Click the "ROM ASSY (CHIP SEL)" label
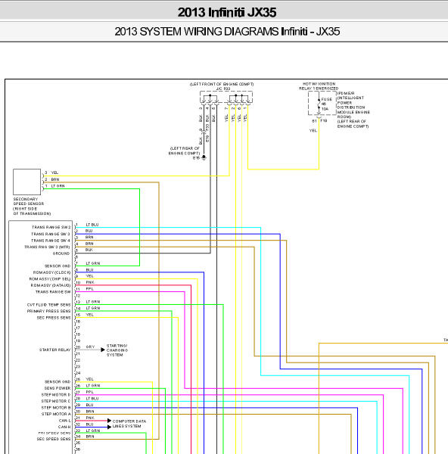The width and height of the screenshot is (448, 454). 50,278
